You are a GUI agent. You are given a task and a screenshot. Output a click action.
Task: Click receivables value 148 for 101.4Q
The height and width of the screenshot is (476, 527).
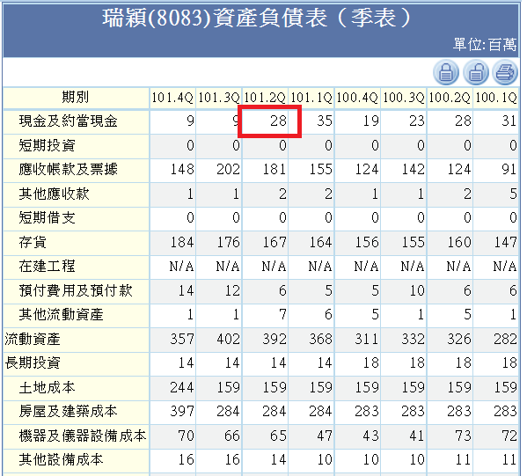(x=182, y=169)
